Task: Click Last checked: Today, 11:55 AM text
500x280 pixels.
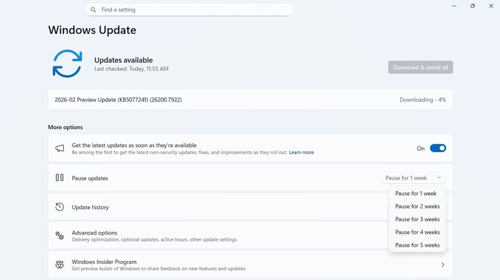Action: [x=131, y=69]
